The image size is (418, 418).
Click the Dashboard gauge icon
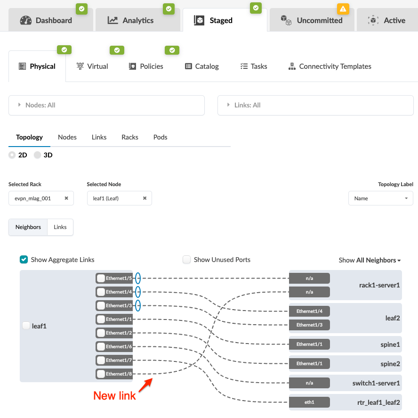click(26, 20)
